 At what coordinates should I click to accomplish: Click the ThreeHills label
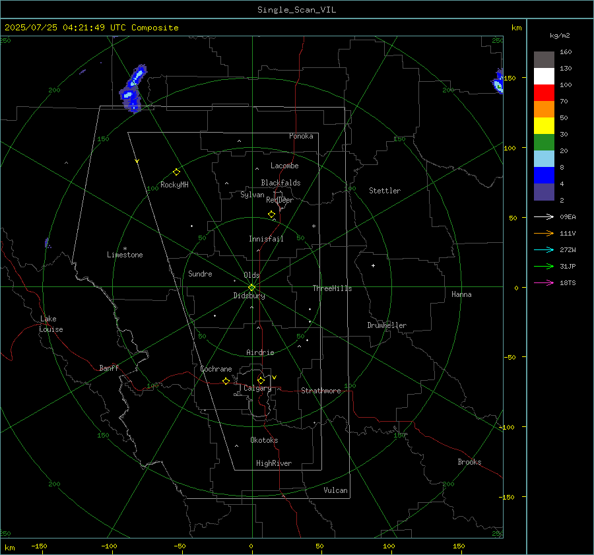click(332, 288)
